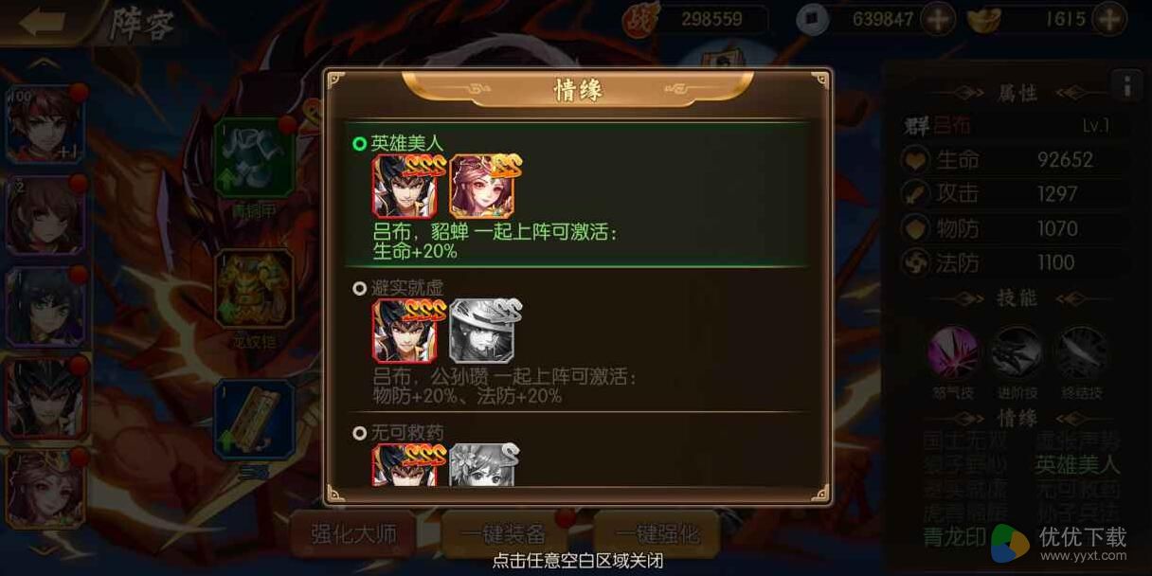Select greyed 公孙瓒 portrait in 避实就虚 bond
The width and height of the screenshot is (1152, 576).
pos(482,331)
